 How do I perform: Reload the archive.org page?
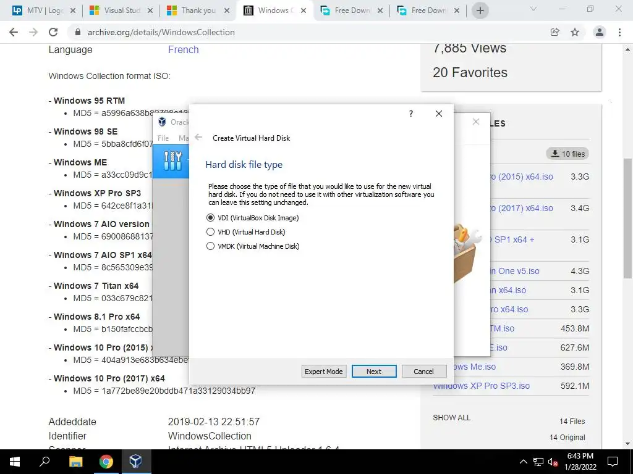coord(53,32)
